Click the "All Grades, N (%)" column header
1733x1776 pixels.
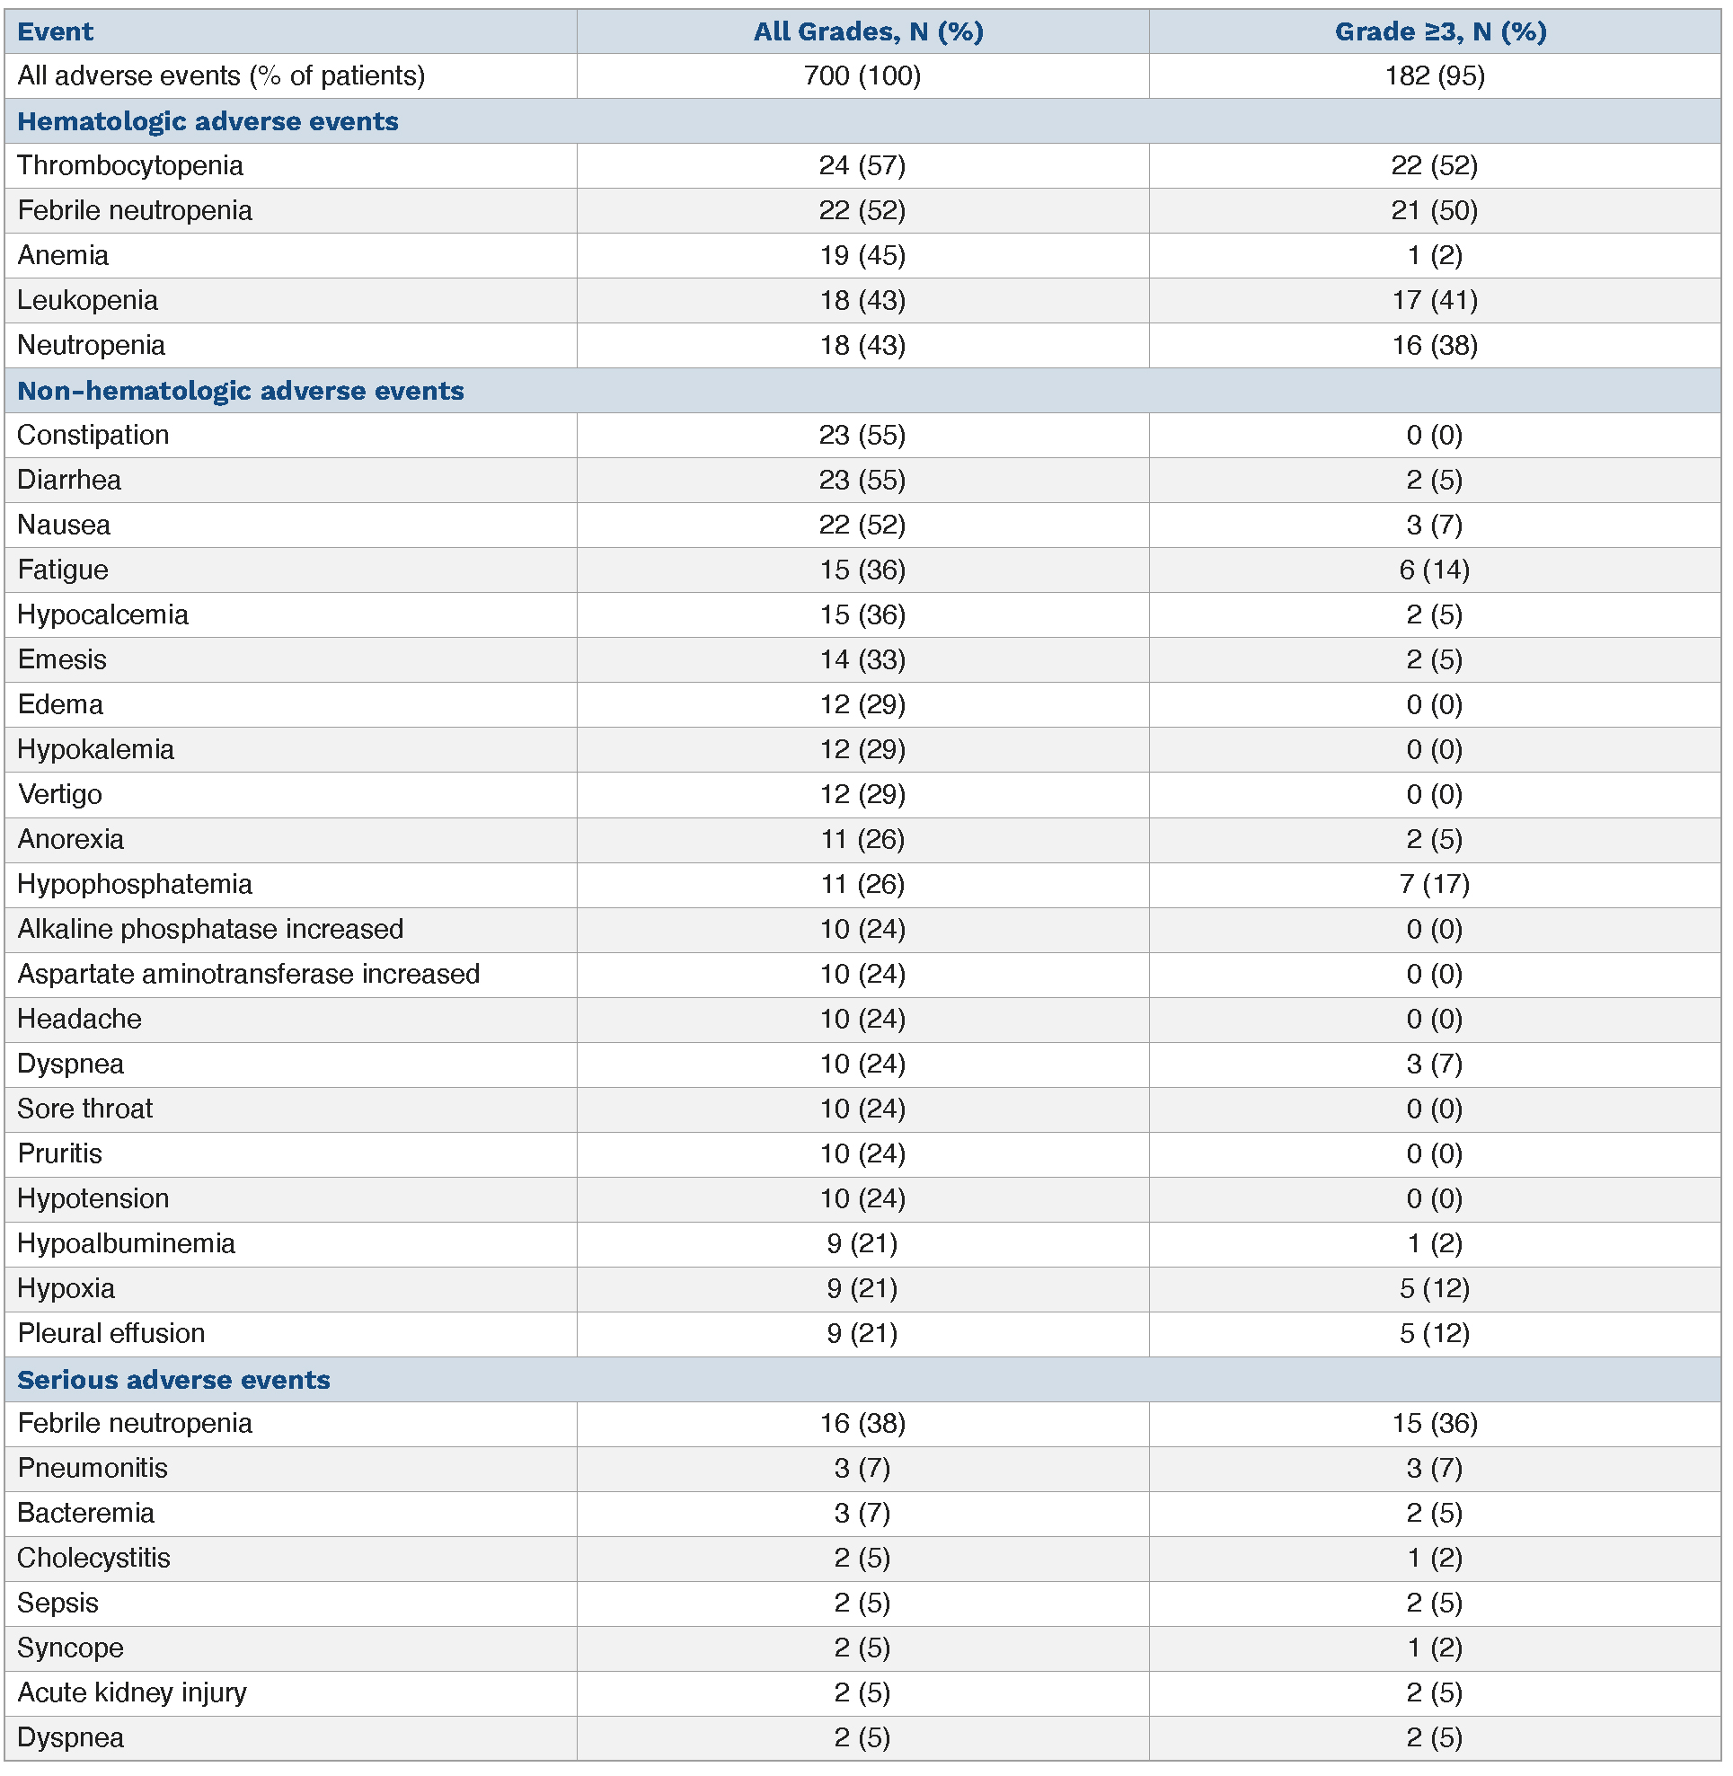868,31
